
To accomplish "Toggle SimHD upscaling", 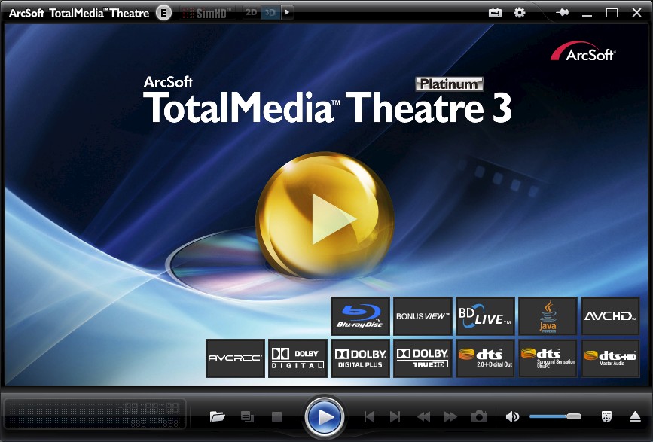I will click(x=207, y=13).
